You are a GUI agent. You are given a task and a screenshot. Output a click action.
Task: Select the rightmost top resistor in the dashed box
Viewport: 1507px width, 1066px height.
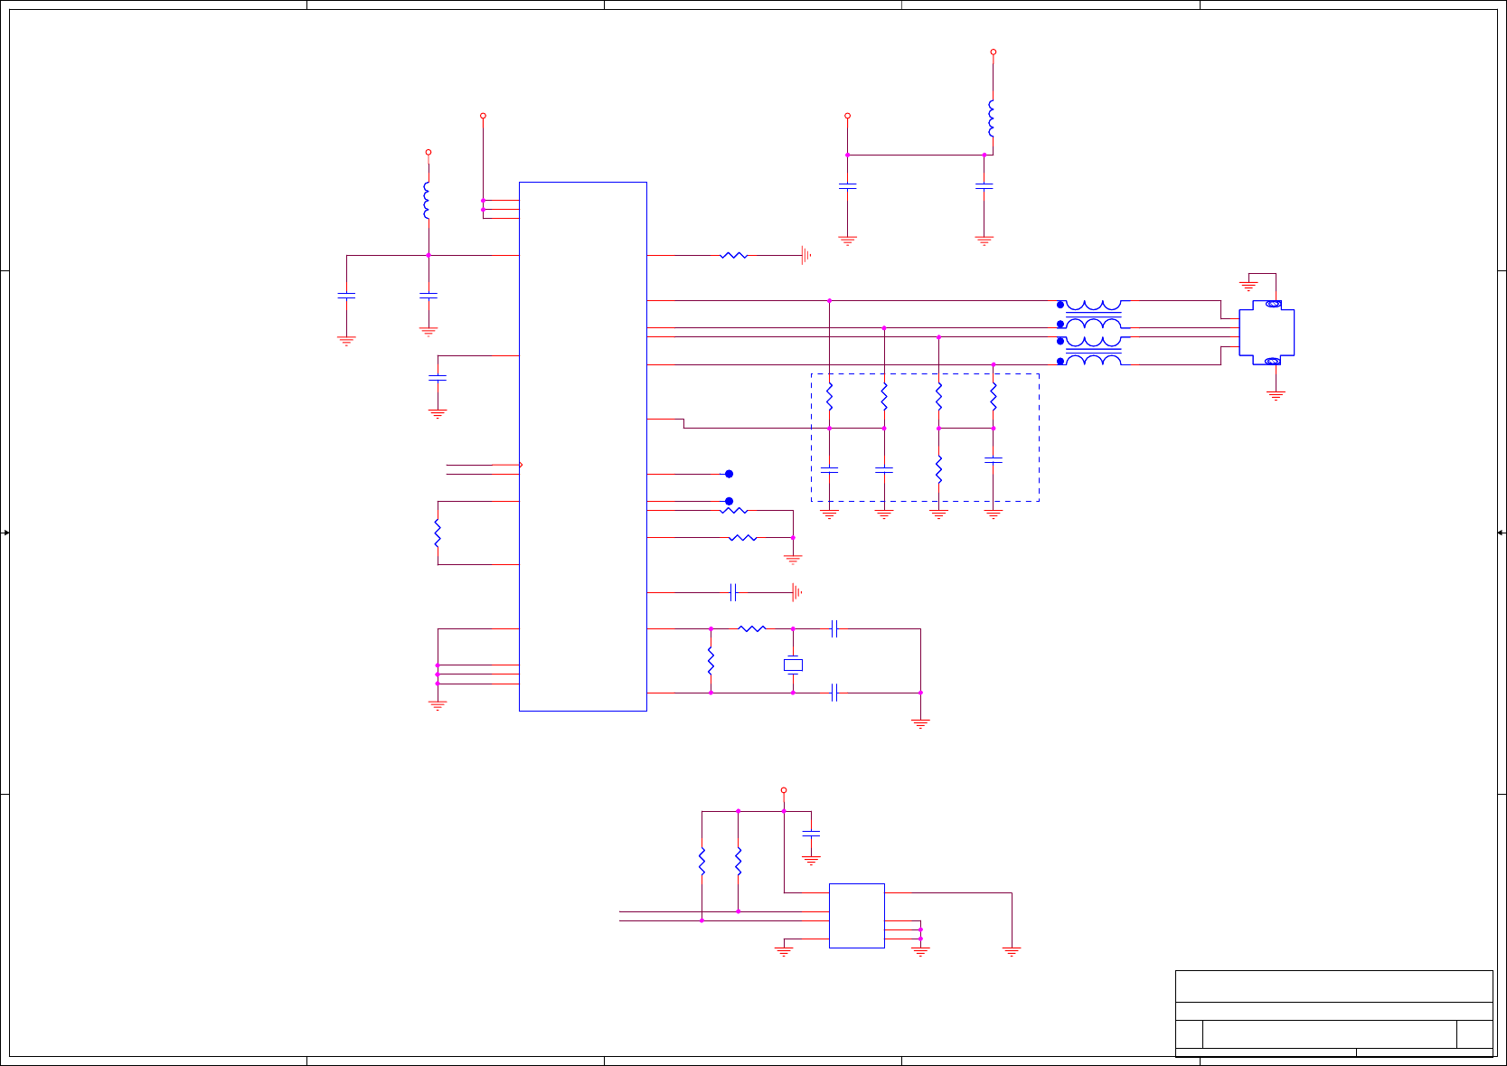tap(993, 397)
